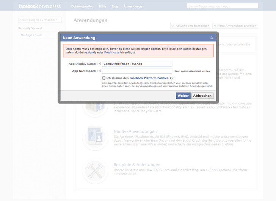This screenshot has width=276, height=201.
Task: Follow the Kreditkarte link in the warning
Action: click(x=112, y=52)
